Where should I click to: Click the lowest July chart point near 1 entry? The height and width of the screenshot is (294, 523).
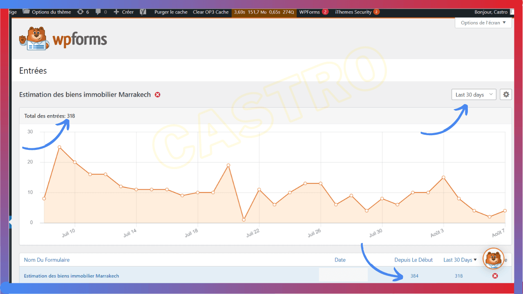[244, 220]
